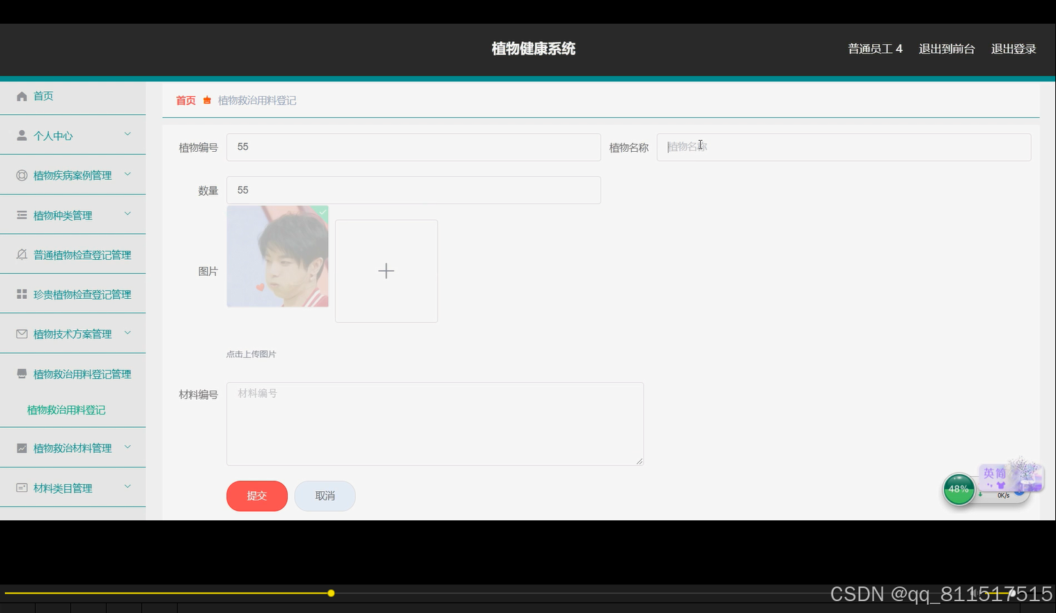Click the 首页 breadcrumb link
Viewport: 1056px width, 613px height.
(x=185, y=100)
